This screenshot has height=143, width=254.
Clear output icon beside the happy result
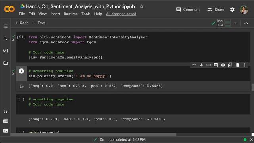[x=21, y=86]
